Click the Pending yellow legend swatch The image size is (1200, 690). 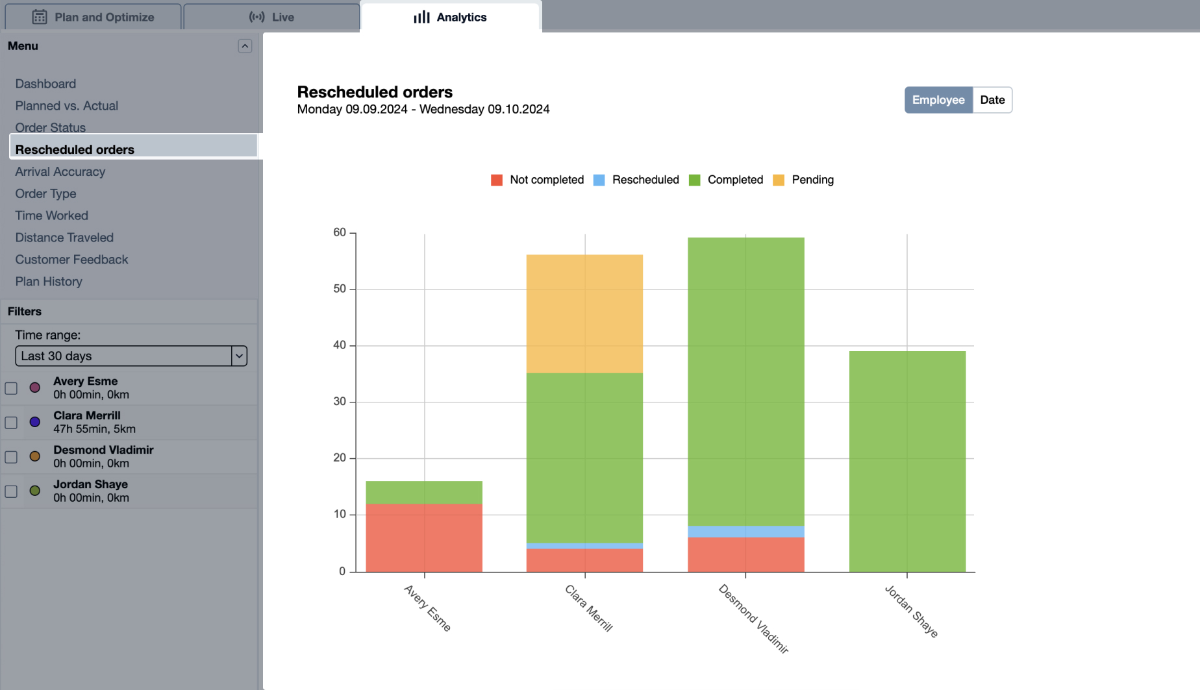(x=779, y=180)
